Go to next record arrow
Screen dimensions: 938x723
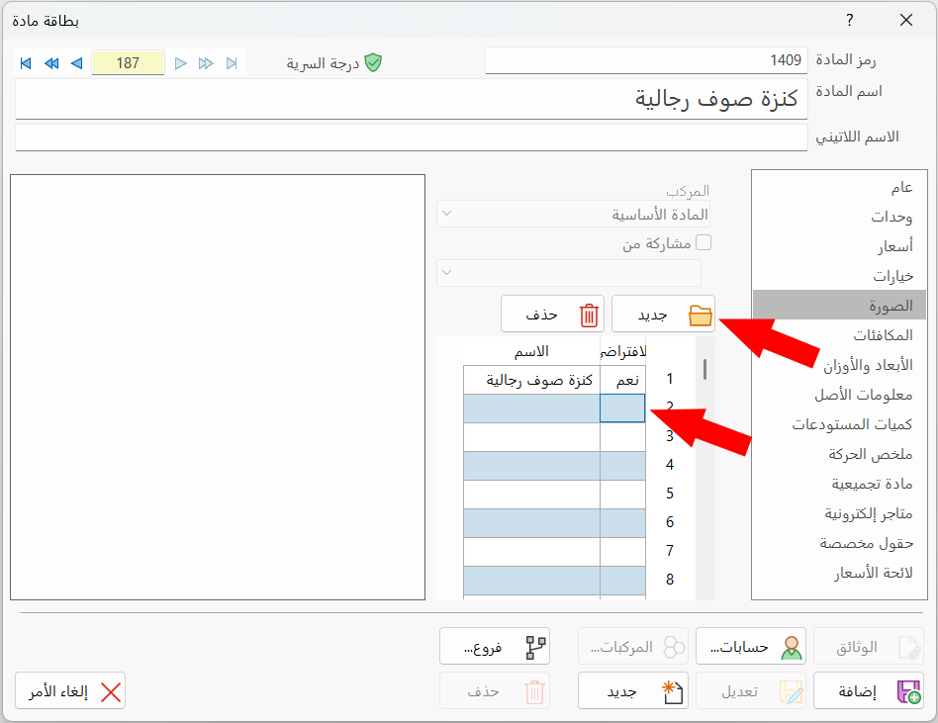181,62
